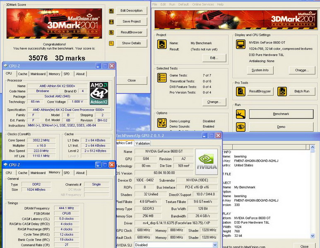The width and height of the screenshot is (320, 248).
Task: Click the CPU-Z title icon of Memory window
Action: tap(6, 165)
